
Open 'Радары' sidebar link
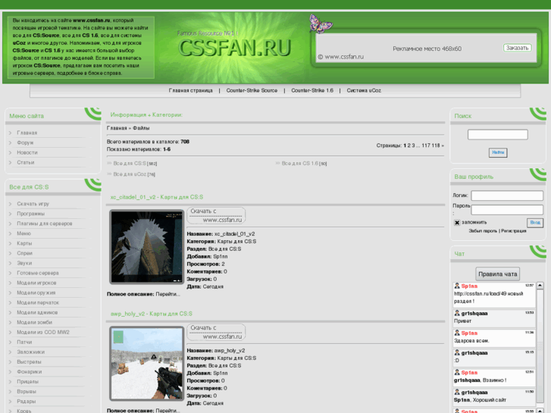tap(27, 401)
